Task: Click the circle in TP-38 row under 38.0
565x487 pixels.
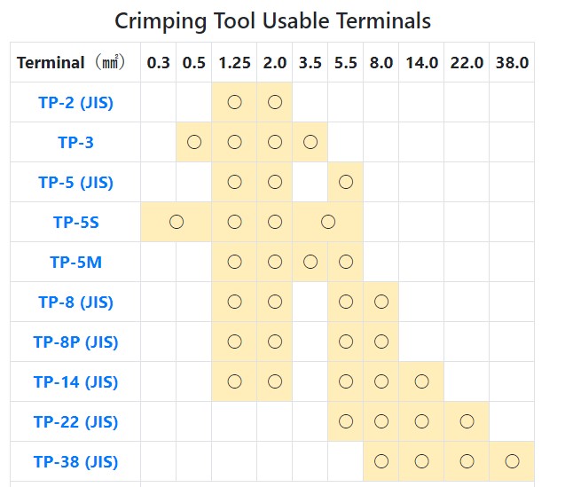Action: click(512, 461)
